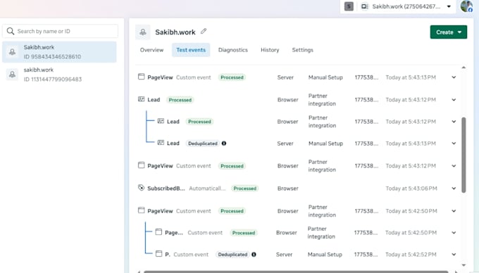Click 'Partner integration' on PageView 5:43:12 PM row
The height and width of the screenshot is (273, 479).
[322, 166]
